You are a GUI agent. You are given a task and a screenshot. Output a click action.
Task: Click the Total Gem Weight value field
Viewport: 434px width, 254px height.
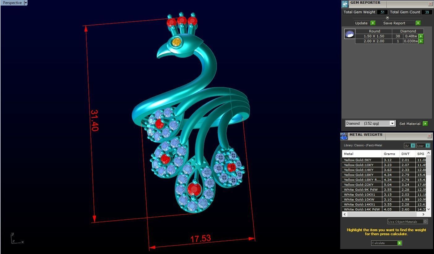[382, 12]
